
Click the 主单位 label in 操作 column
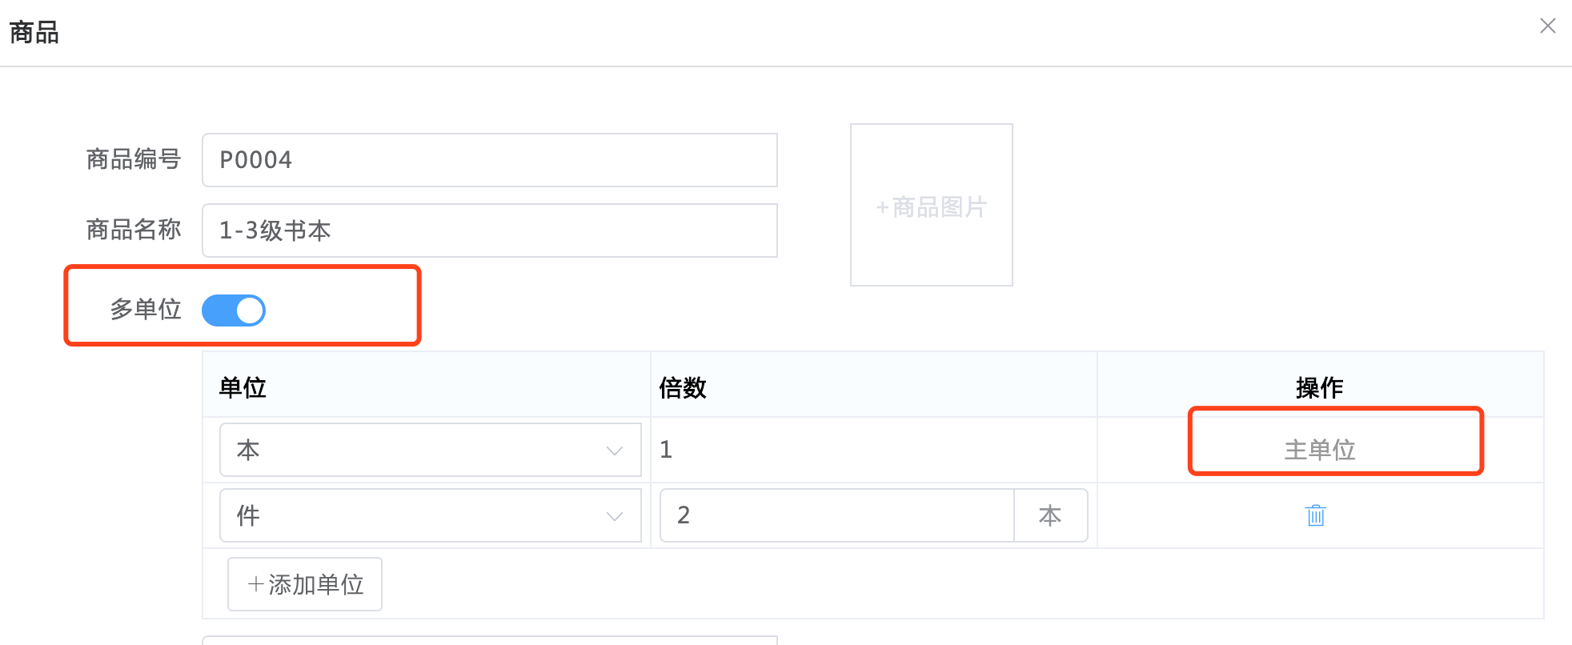pos(1319,450)
